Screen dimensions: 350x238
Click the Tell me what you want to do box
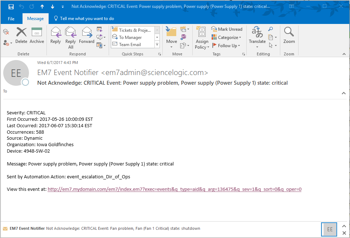(x=84, y=19)
